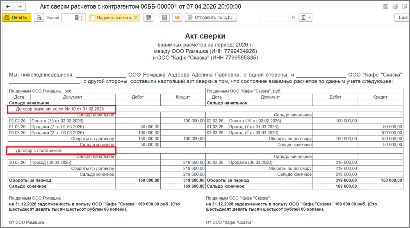Image resolution: width=410 pixels, height=228 pixels.
Task: Open print preview with magnifier icon
Action: pos(39,18)
